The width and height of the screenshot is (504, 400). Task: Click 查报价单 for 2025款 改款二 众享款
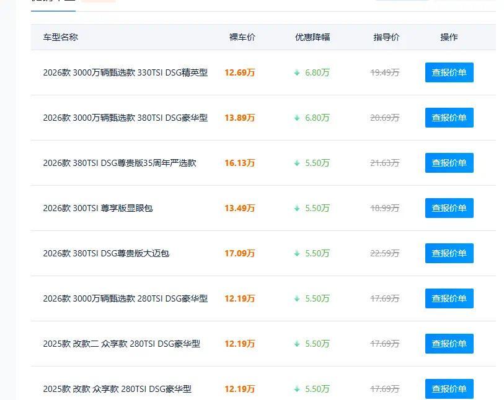pyautogui.click(x=449, y=344)
